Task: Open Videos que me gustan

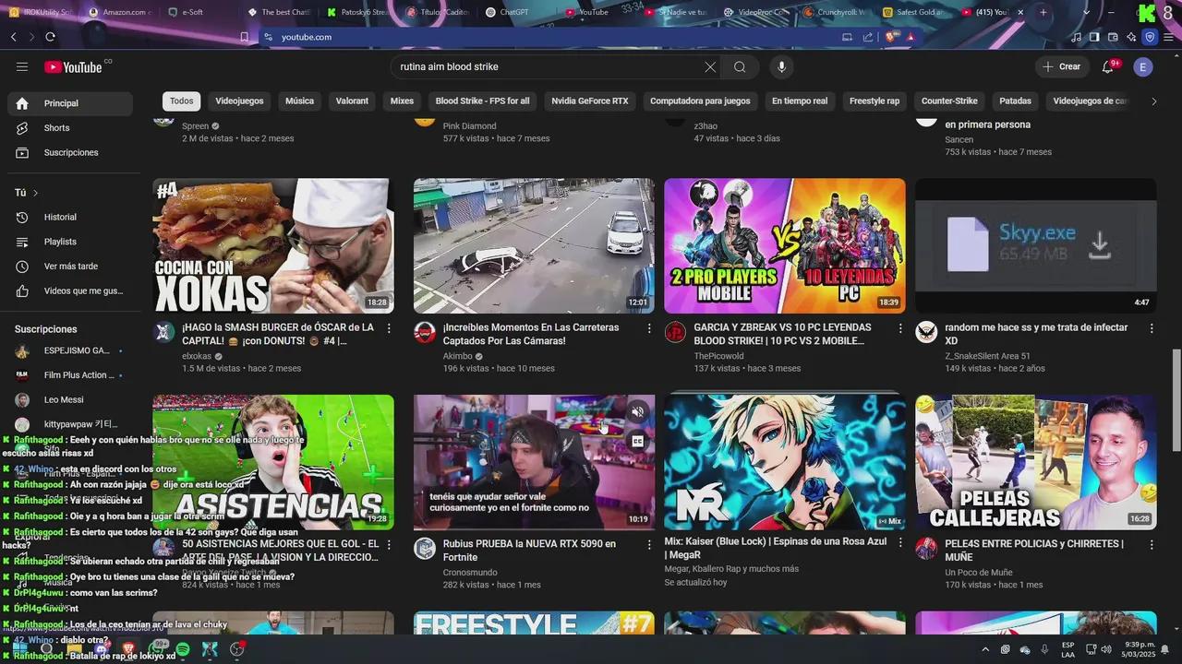Action: coord(70,290)
